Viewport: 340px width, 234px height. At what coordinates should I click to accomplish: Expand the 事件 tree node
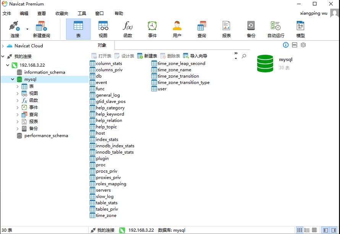[x=18, y=107]
